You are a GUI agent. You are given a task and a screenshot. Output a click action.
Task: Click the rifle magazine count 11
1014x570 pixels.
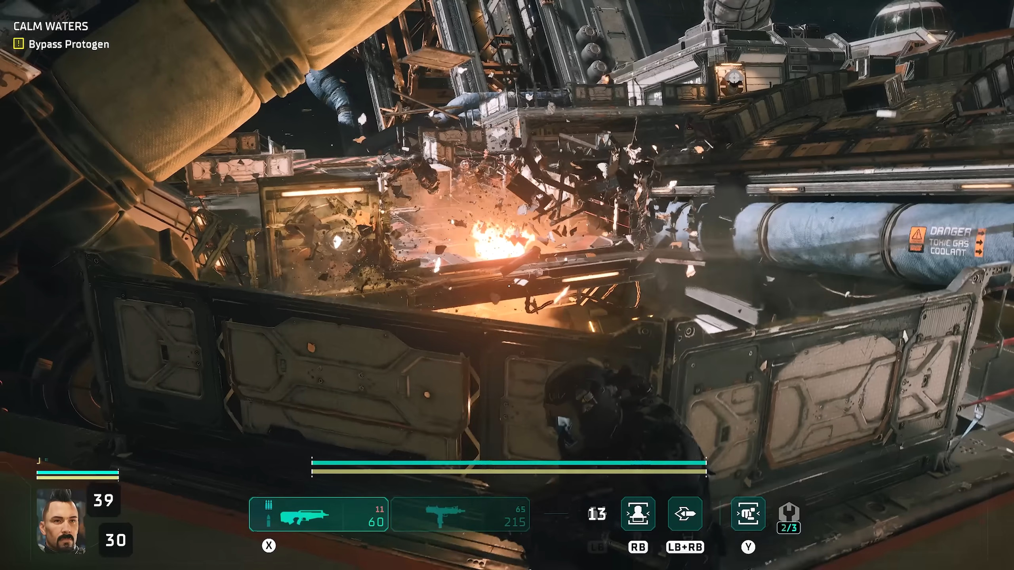379,509
